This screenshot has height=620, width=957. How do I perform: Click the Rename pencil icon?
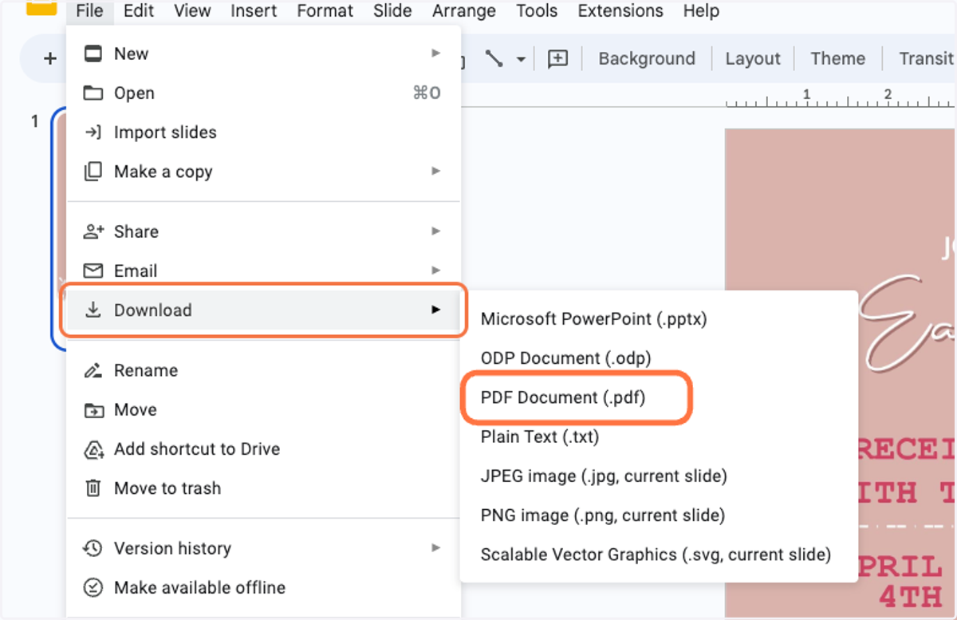point(93,370)
